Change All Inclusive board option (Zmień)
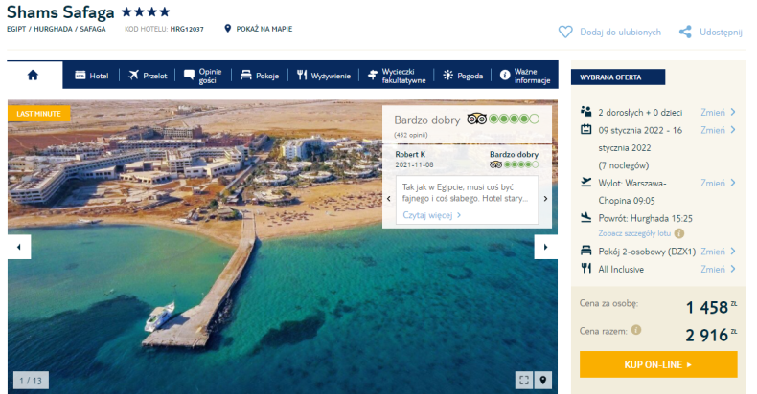This screenshot has height=394, width=757. (x=713, y=270)
